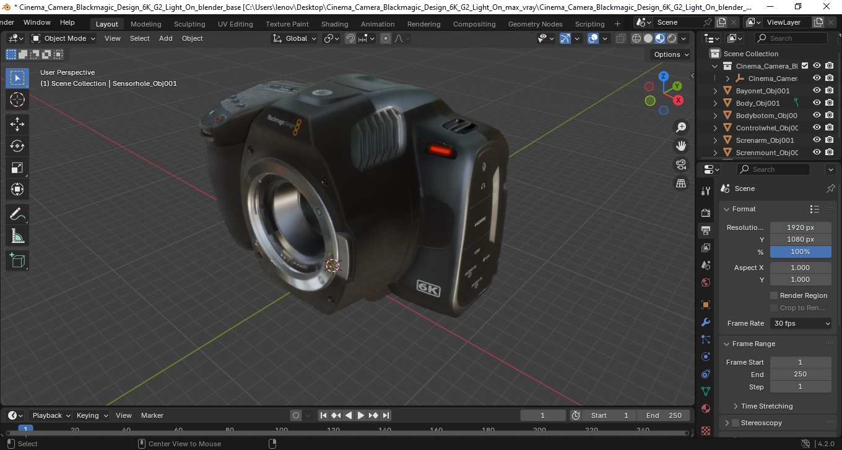The image size is (842, 450).
Task: Switch to the Modeling workspace tab
Action: [145, 24]
